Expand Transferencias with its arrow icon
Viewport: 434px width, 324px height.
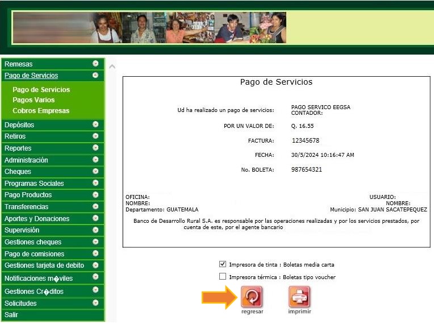95,206
